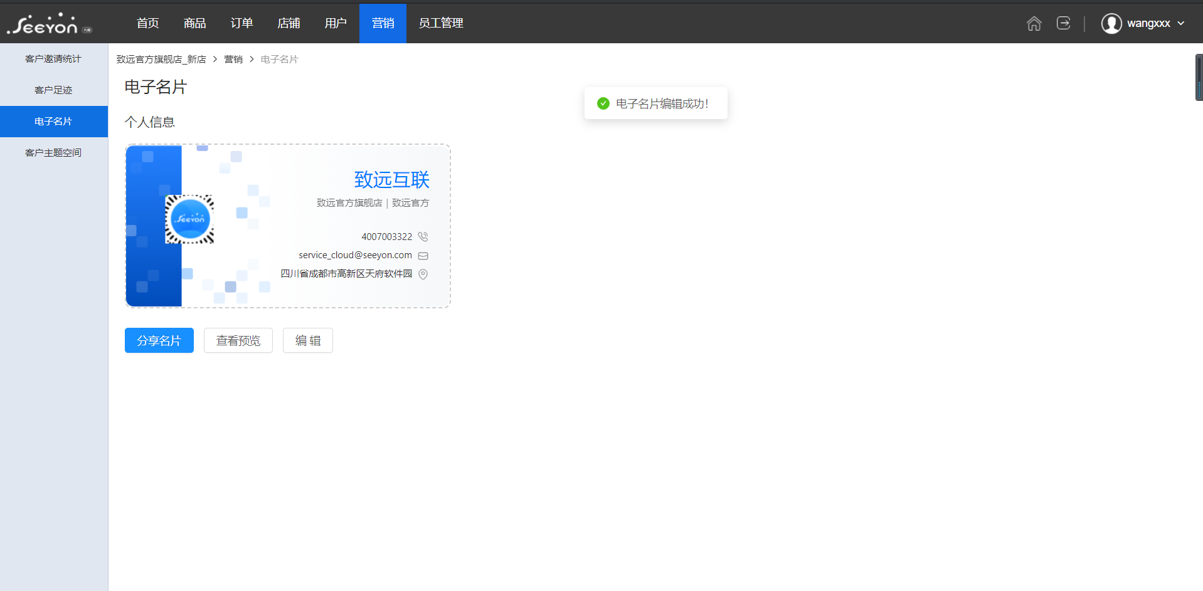
Task: Go to 客户邀请统计 in sidebar
Action: coord(53,59)
